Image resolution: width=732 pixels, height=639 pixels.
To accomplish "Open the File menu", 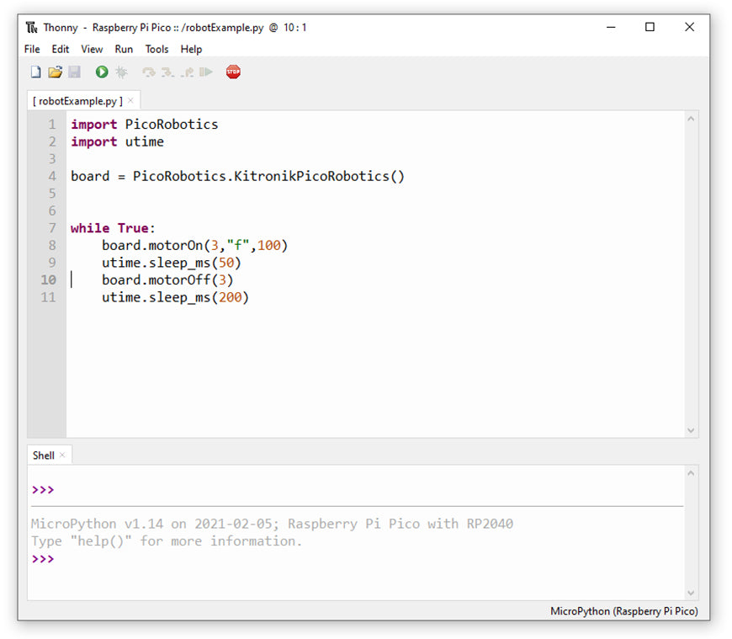I will (x=32, y=50).
